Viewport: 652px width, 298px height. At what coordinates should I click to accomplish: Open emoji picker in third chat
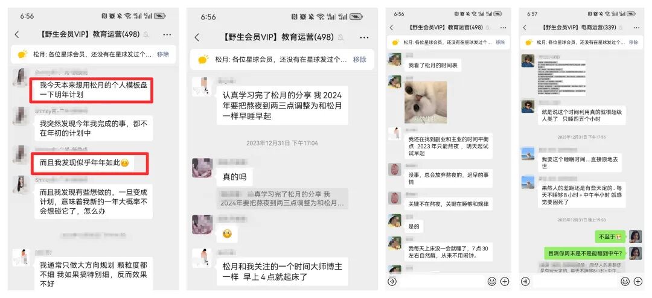[492, 281]
